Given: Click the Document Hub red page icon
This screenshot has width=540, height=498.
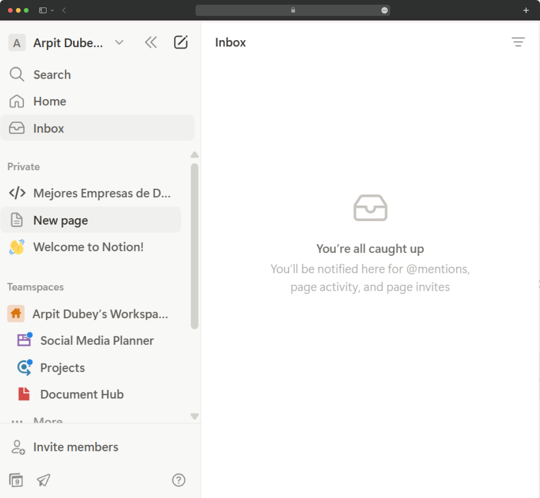Looking at the screenshot, I should [24, 394].
